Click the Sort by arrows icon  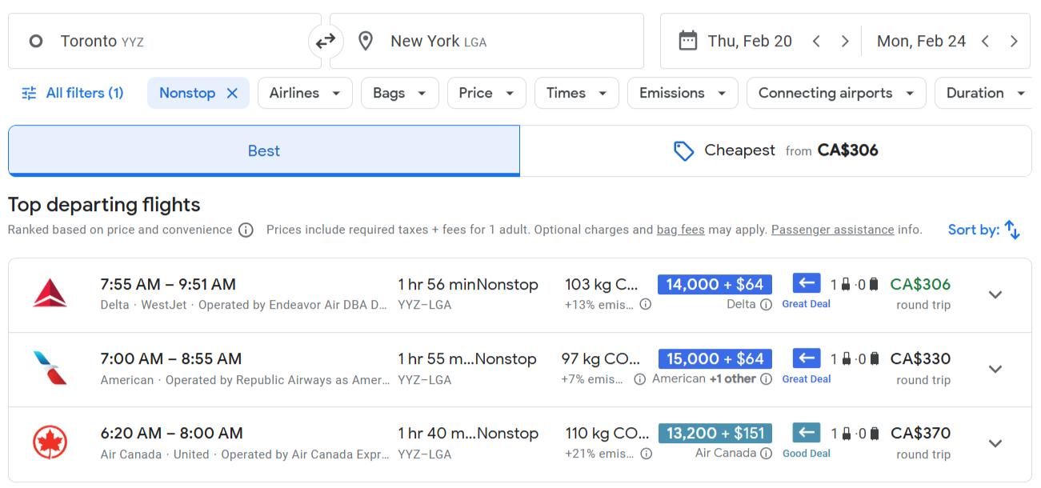click(x=1012, y=230)
